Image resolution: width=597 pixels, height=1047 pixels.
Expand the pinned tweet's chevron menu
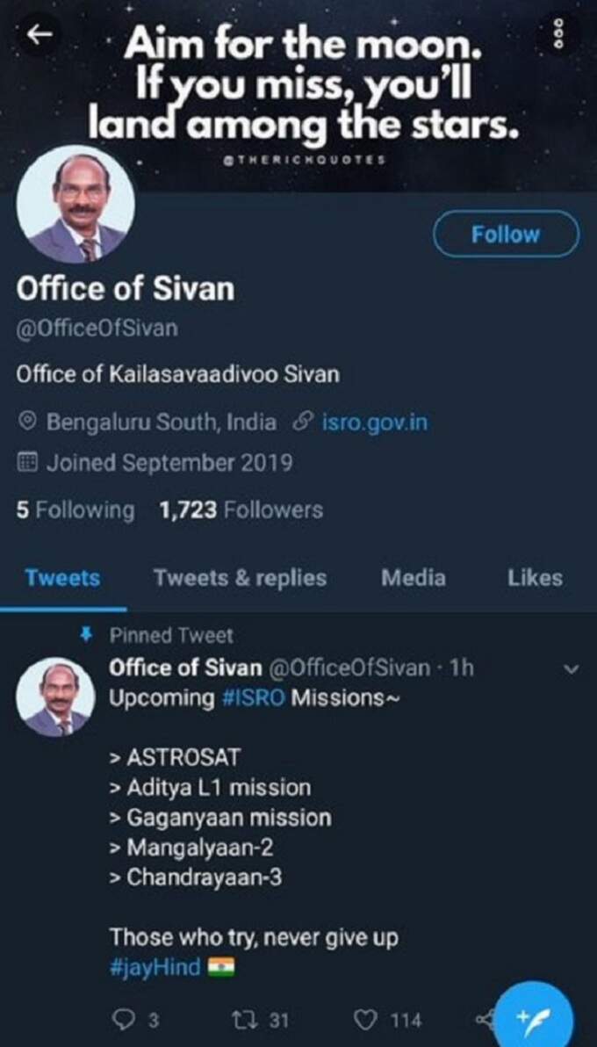570,669
